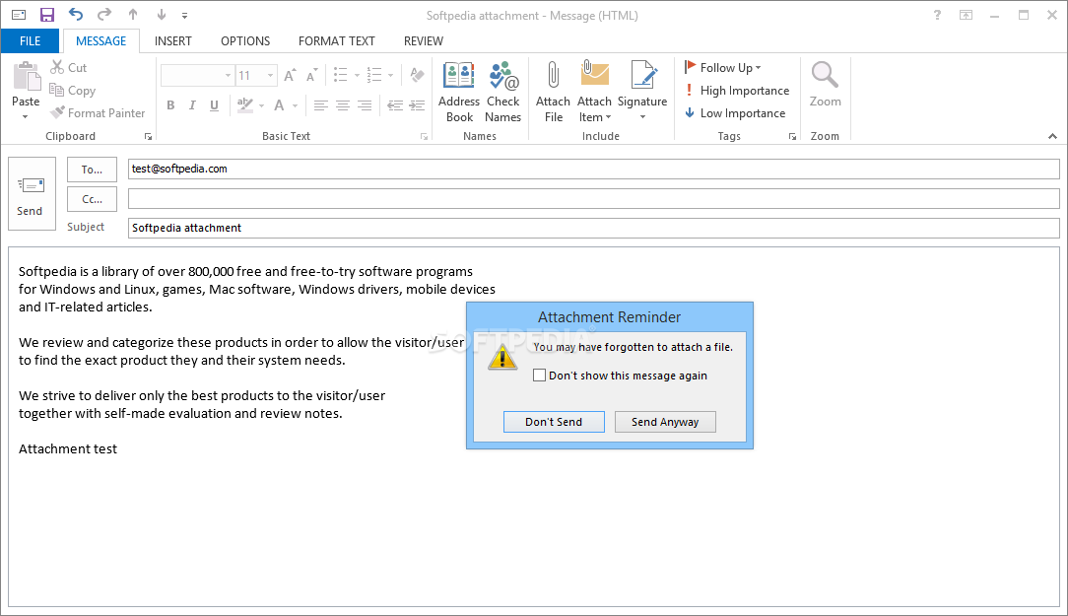Apply a numbered list

click(374, 75)
